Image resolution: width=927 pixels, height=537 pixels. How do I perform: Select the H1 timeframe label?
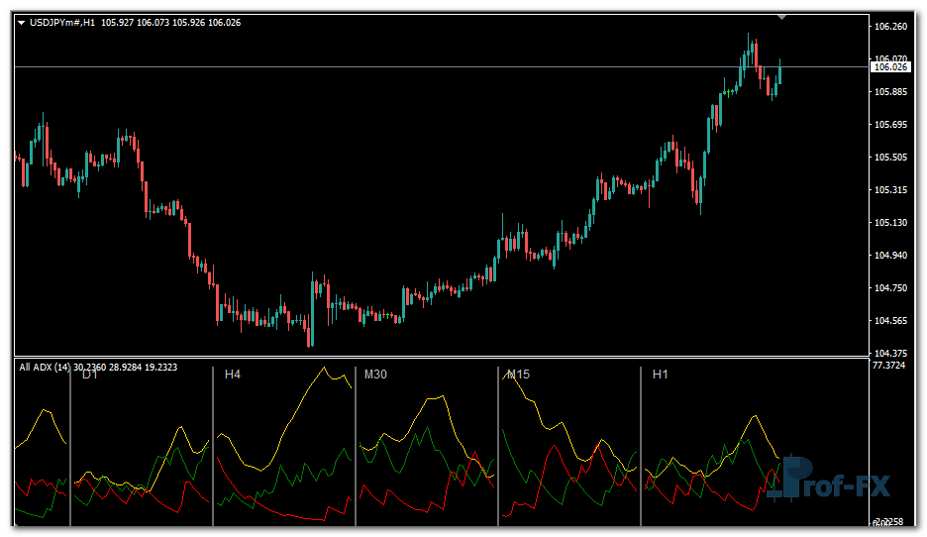[x=660, y=375]
